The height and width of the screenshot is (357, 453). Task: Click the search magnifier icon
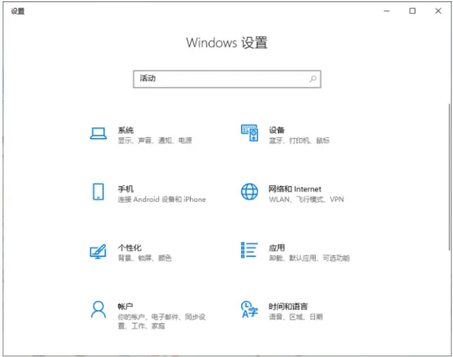click(x=313, y=79)
